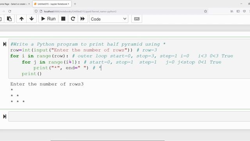Close the Untitled315 notebook tab
Image resolution: width=250 pixels, height=141 pixels.
click(68, 4)
